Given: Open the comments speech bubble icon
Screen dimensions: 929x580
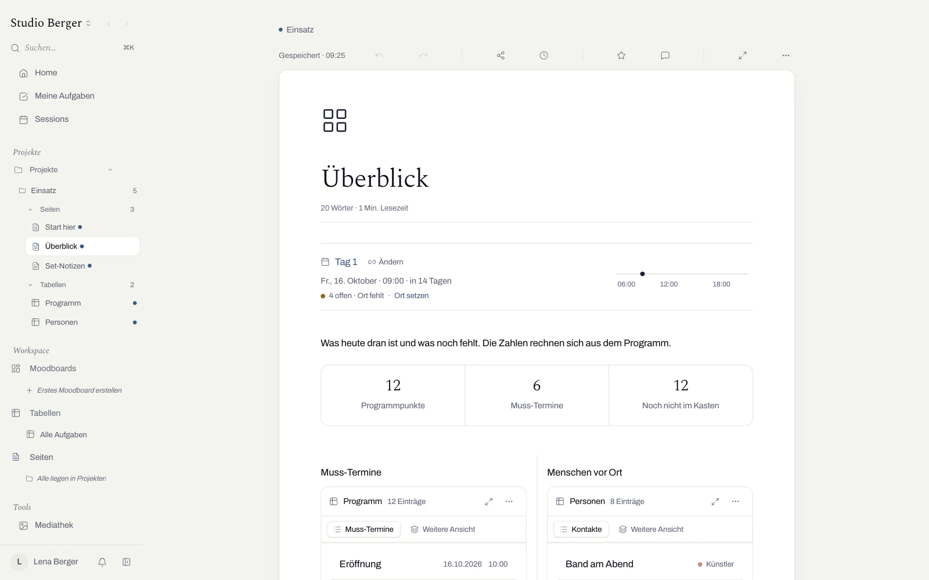Looking at the screenshot, I should (x=665, y=56).
